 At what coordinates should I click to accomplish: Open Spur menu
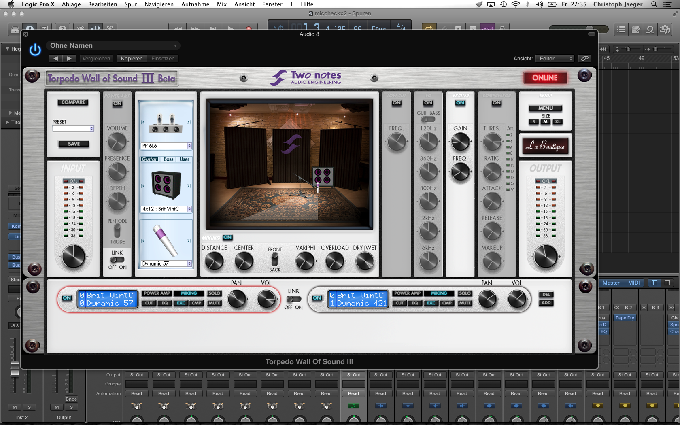click(x=131, y=4)
